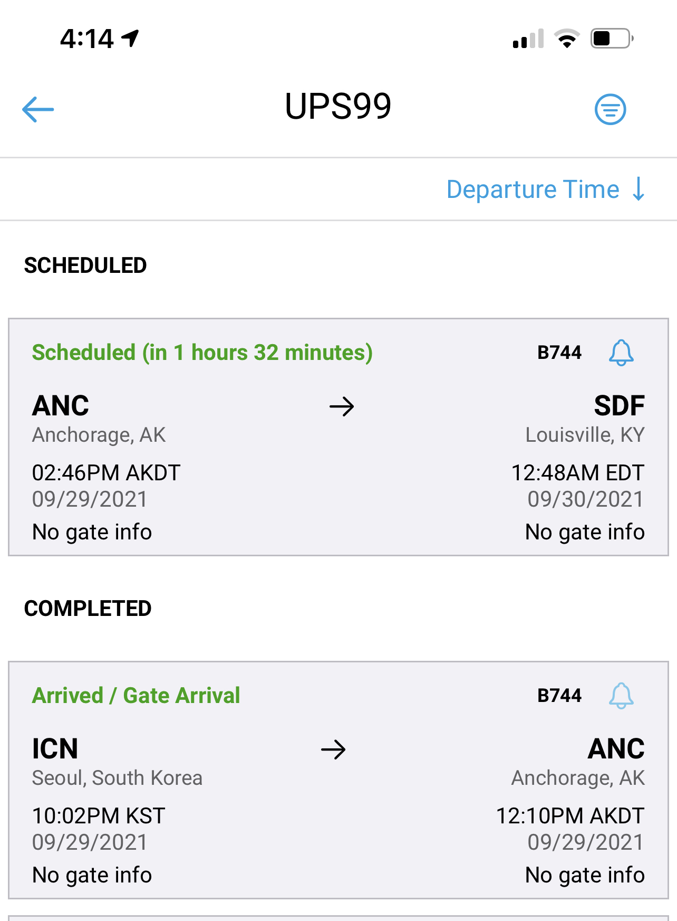This screenshot has width=677, height=921.
Task: Select the Arrived / Gate Arrival status
Action: pos(136,696)
